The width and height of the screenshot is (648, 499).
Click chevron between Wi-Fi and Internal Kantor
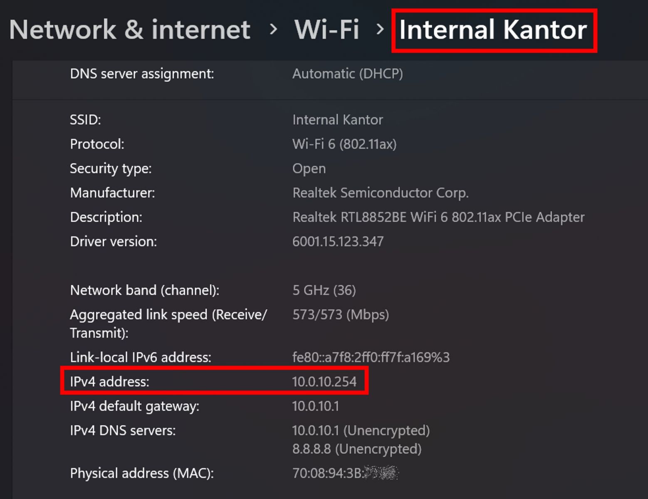coord(380,30)
